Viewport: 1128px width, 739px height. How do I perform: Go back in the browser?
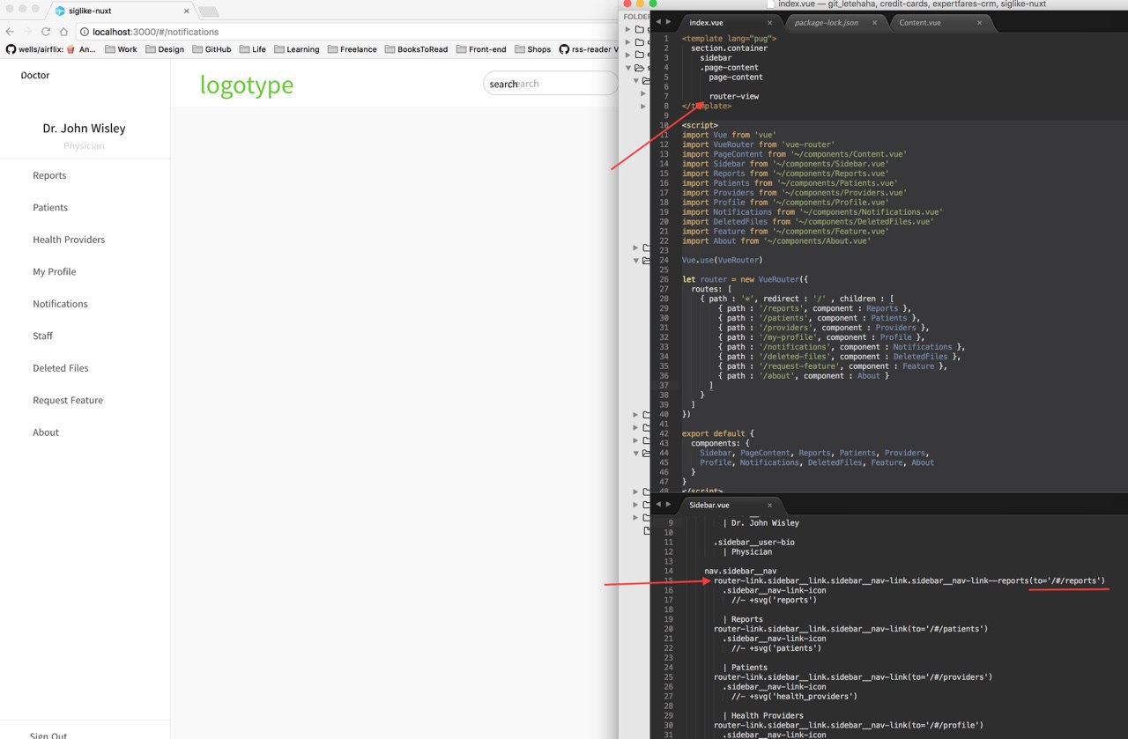11,32
